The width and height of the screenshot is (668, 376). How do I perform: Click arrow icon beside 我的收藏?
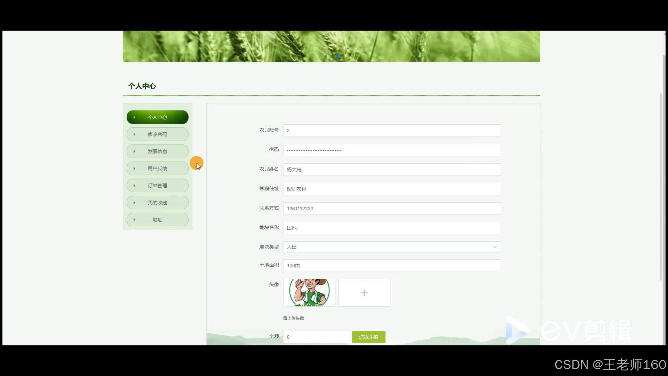(134, 203)
